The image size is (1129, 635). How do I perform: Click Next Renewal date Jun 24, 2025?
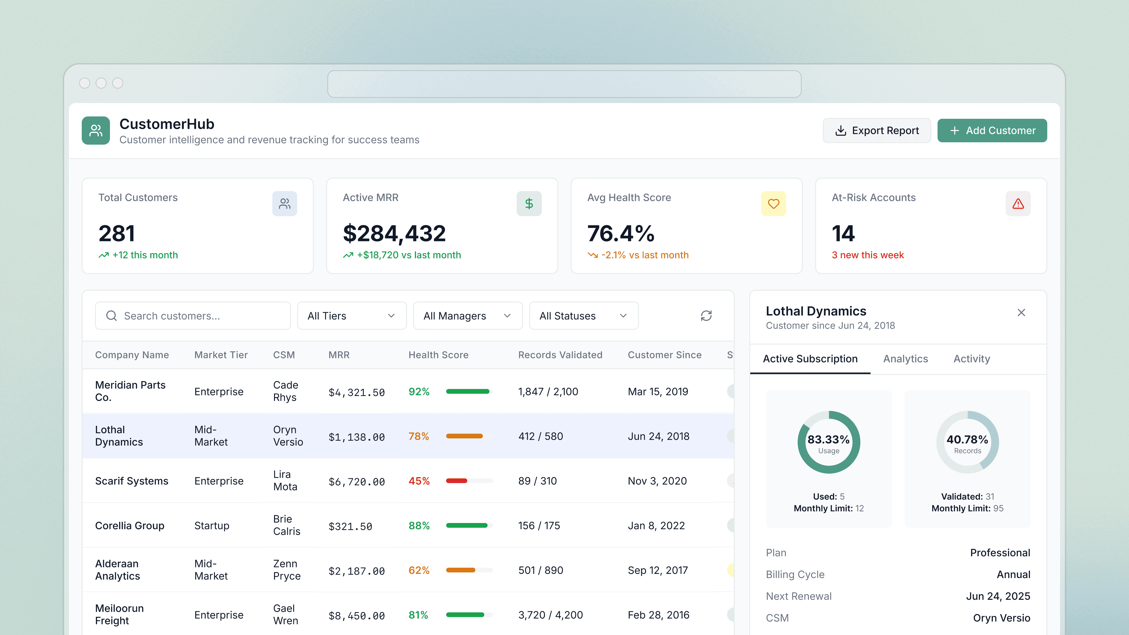pyautogui.click(x=998, y=596)
